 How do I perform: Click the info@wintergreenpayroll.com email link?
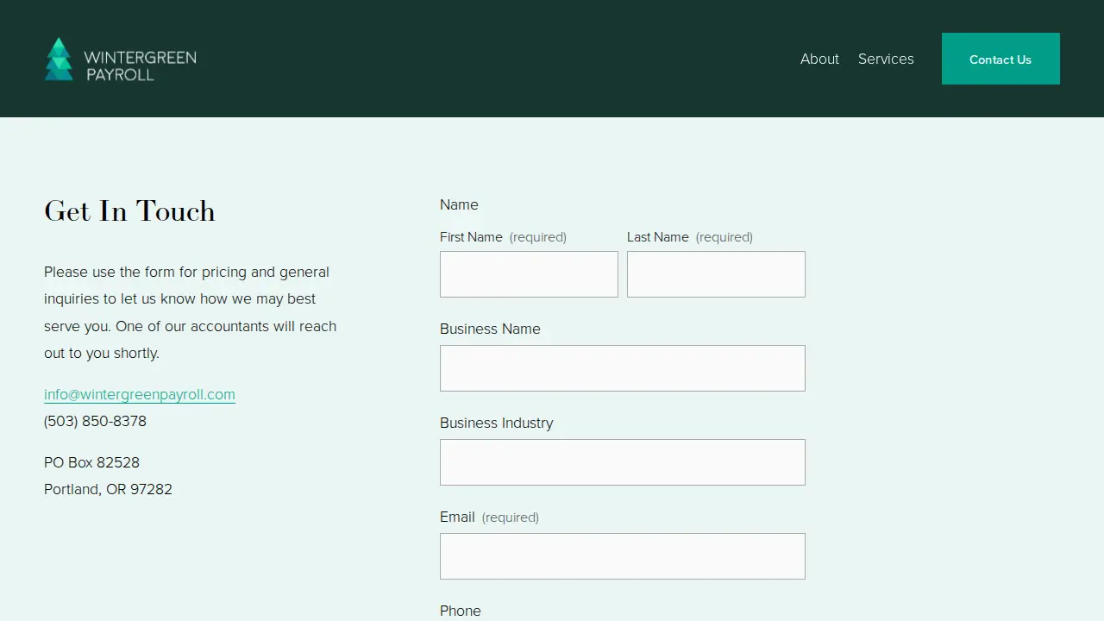tap(140, 394)
